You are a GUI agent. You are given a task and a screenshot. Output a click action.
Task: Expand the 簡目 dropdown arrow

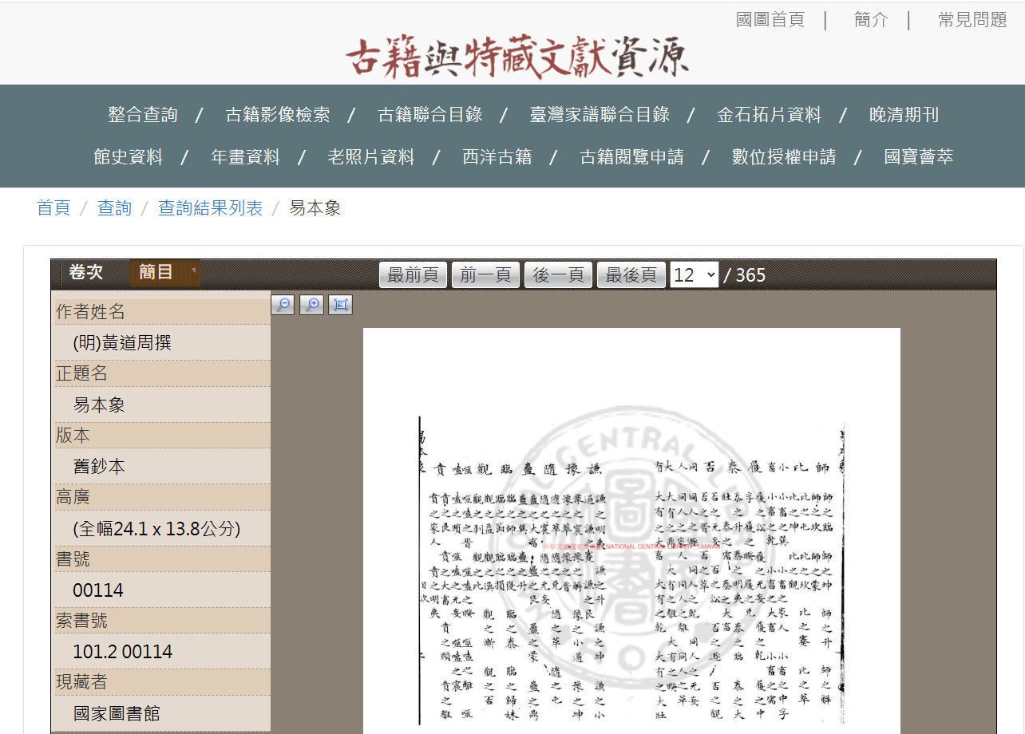point(192,273)
